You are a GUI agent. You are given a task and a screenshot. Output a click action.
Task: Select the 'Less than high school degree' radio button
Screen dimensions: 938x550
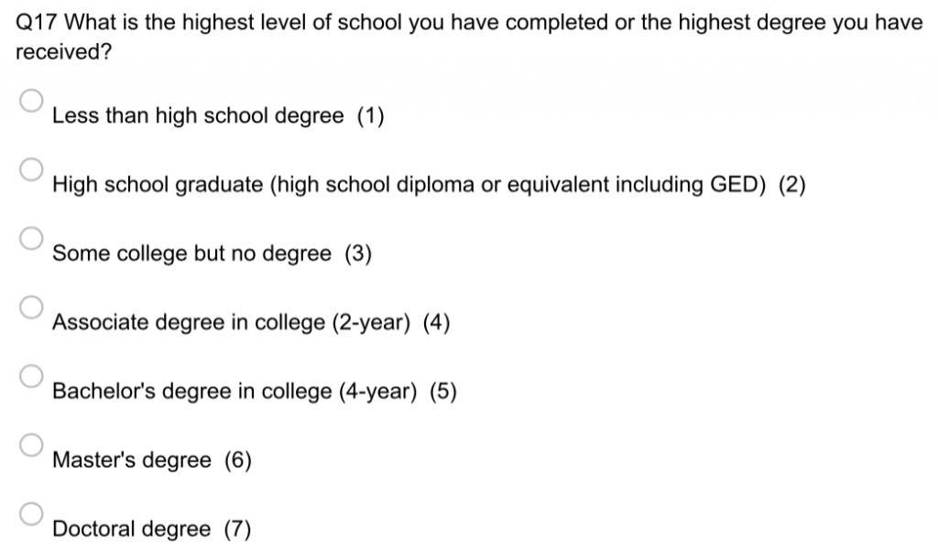point(31,101)
